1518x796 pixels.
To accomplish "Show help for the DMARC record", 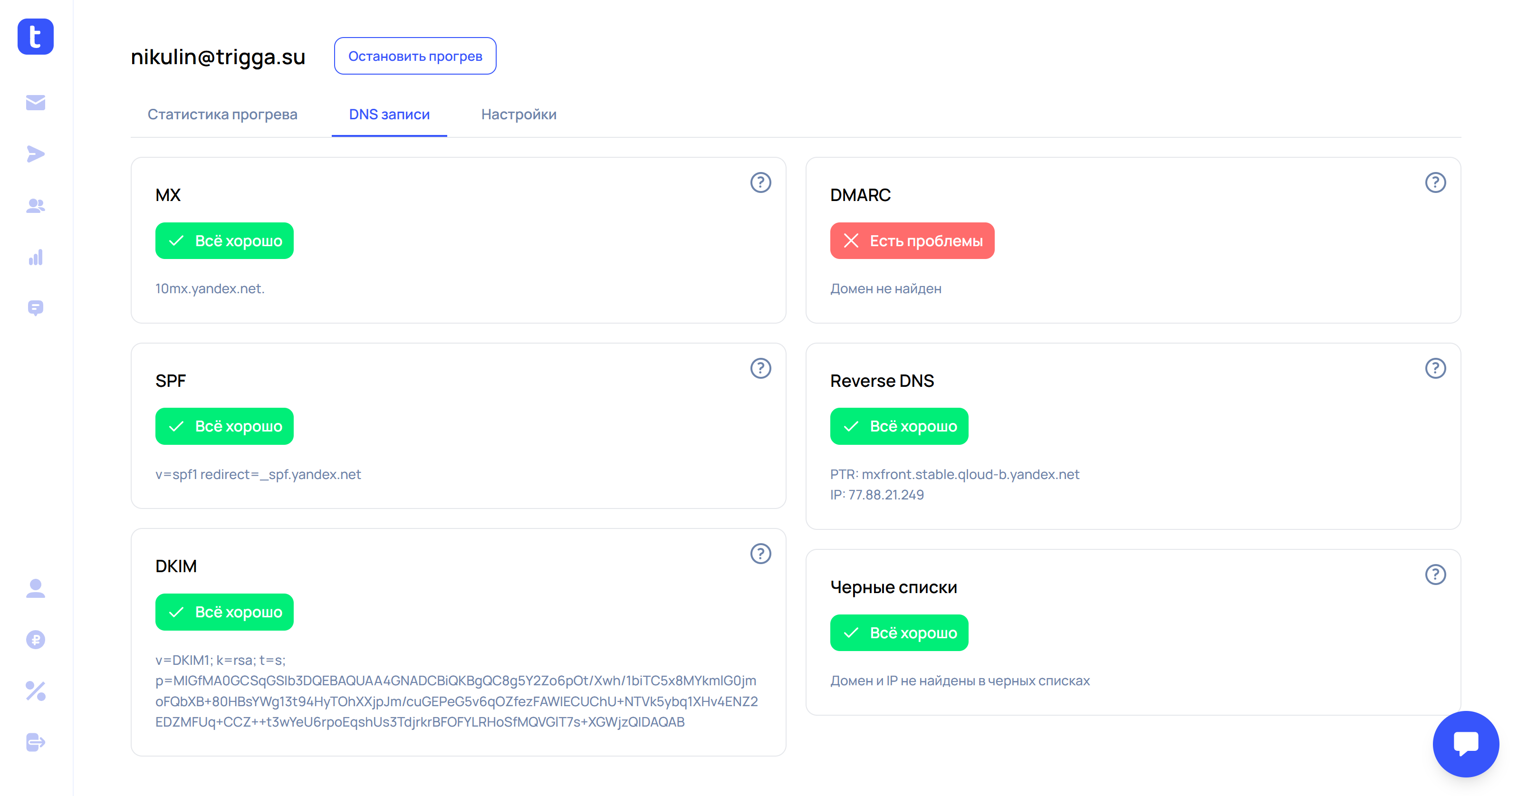I will point(1435,182).
